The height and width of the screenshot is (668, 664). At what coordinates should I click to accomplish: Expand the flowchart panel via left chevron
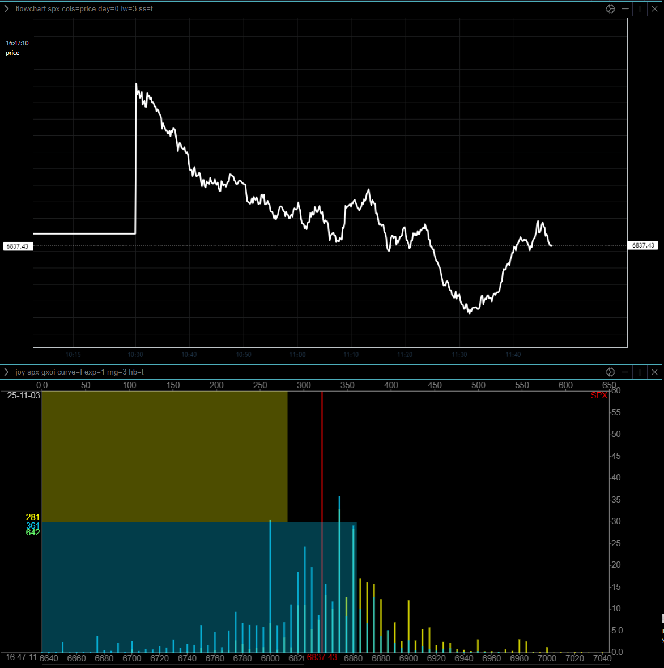click(6, 8)
